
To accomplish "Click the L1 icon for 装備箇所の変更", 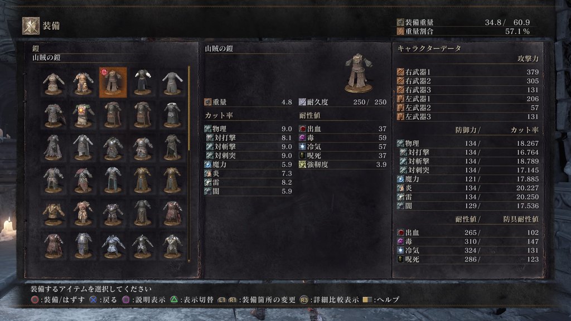I will point(222,300).
